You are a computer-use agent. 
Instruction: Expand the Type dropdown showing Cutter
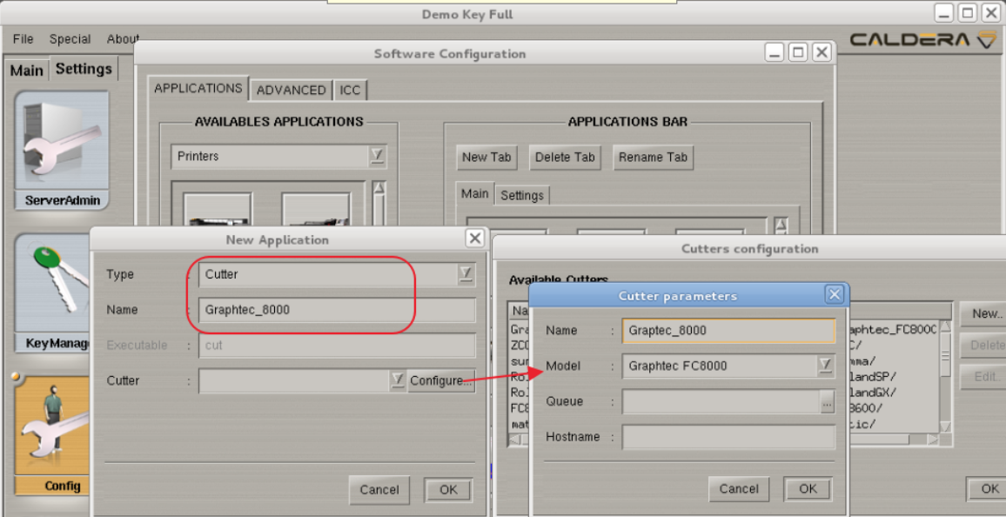(466, 274)
